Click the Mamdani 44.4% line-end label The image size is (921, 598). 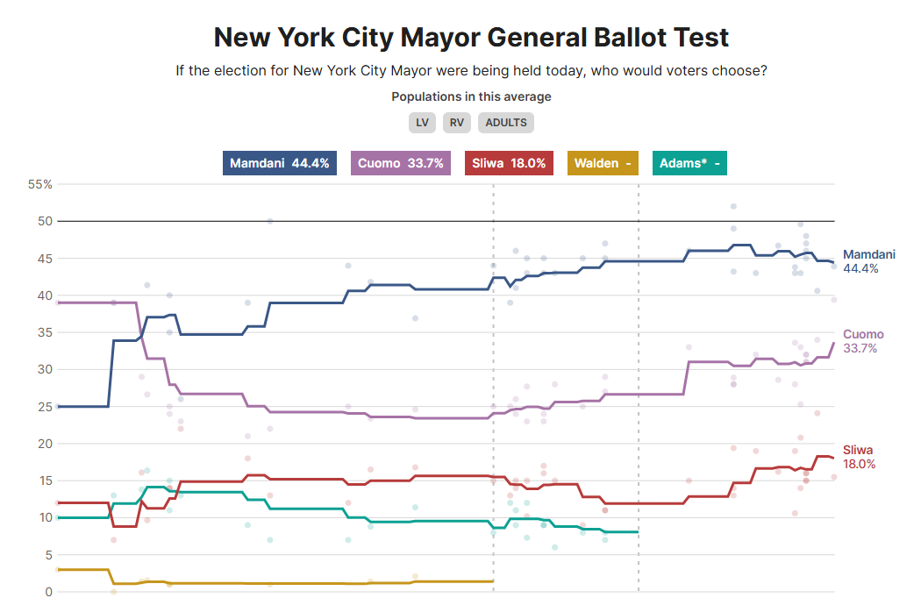pyautogui.click(x=868, y=261)
